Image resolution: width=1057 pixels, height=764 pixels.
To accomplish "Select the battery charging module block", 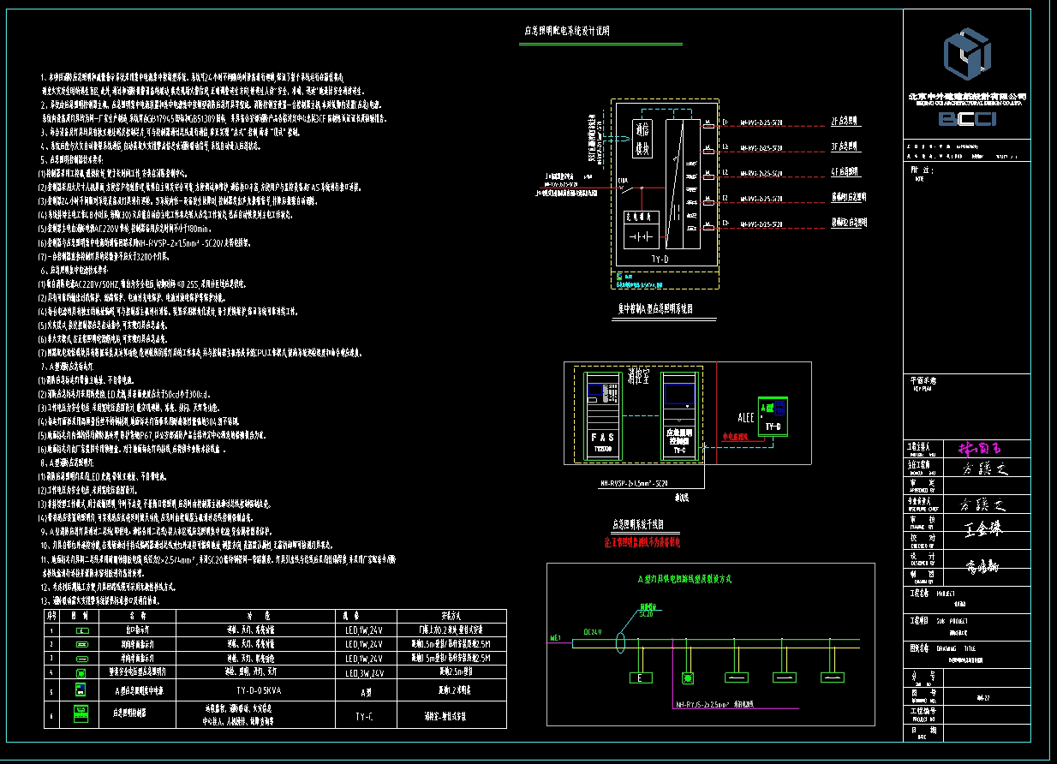I will 642,229.
